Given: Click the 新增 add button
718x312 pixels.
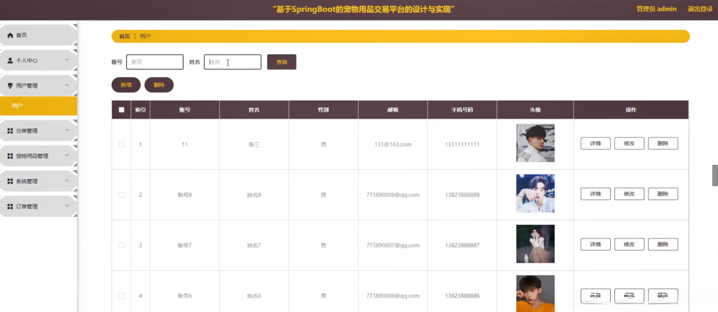Looking at the screenshot, I should tap(126, 85).
